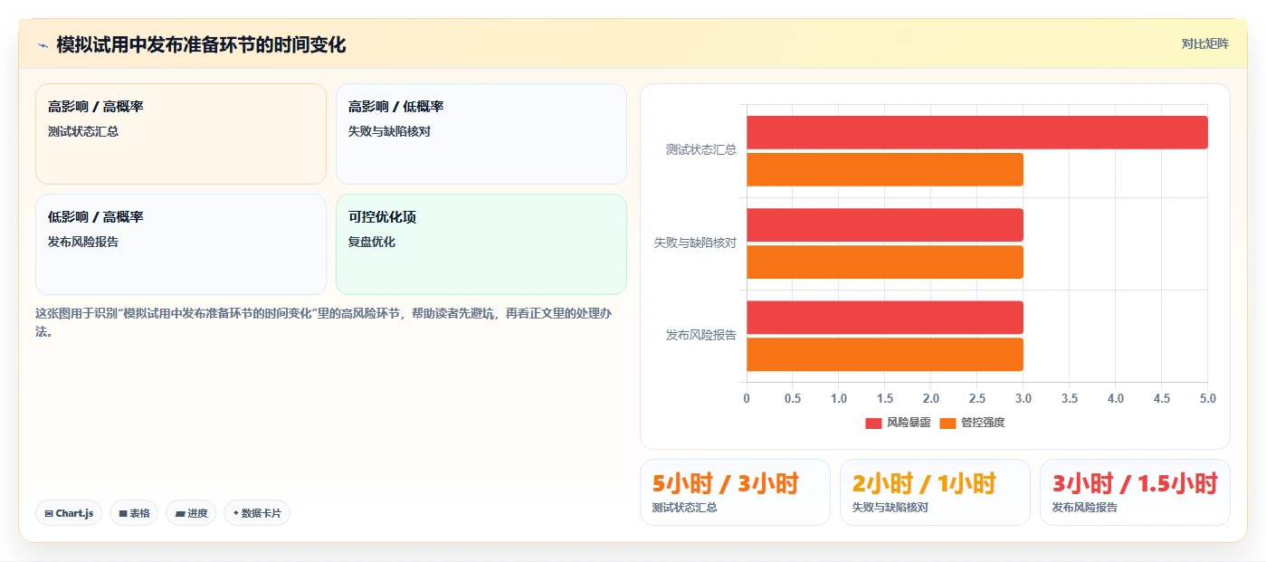Click the orange 管控强度 bar for 失败与缺陷核对

(x=885, y=262)
